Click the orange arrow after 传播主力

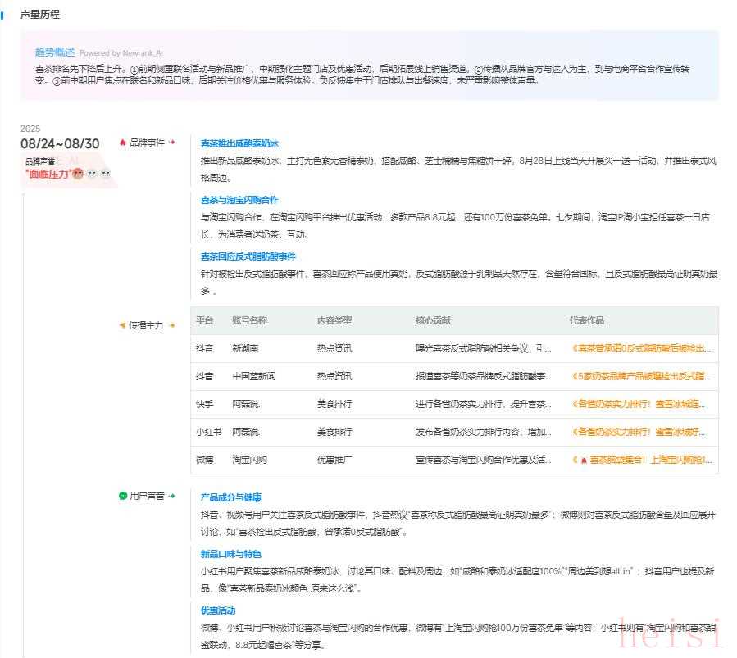[172, 325]
